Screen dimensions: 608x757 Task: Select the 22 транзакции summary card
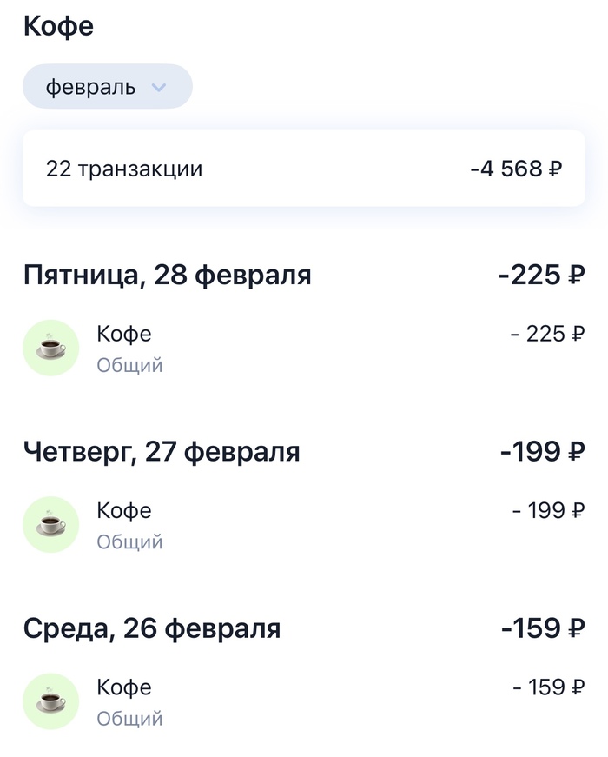[303, 169]
